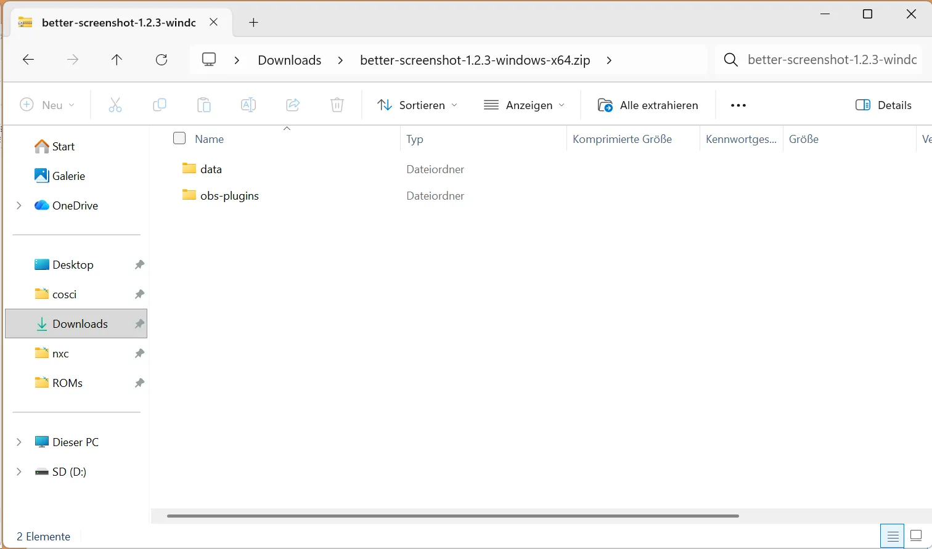The width and height of the screenshot is (932, 549).
Task: Click the obs-plugins folder icon
Action: pyautogui.click(x=189, y=195)
